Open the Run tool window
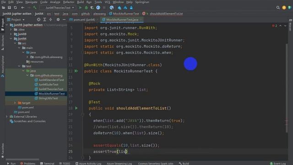This screenshot has height=165, width=293. [x=11, y=163]
